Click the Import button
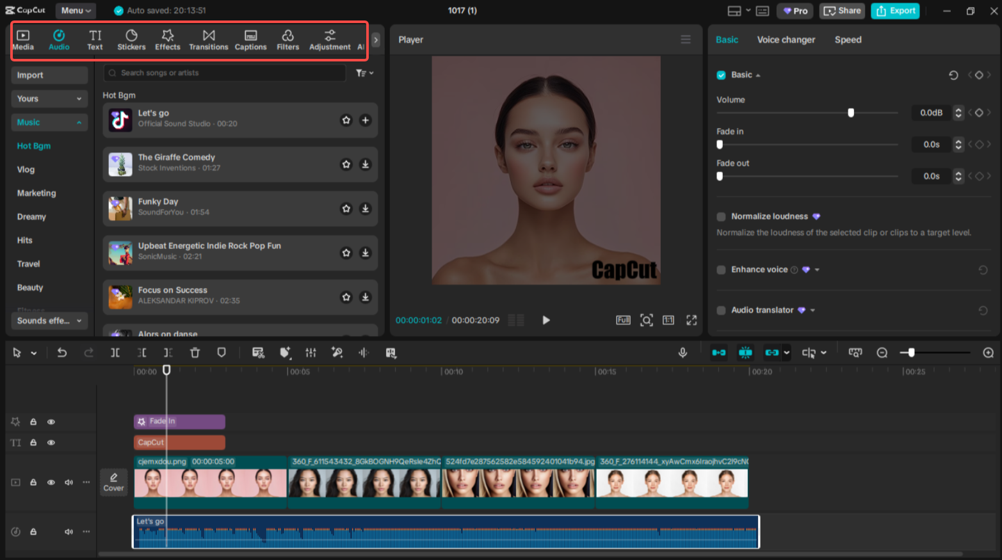The height and width of the screenshot is (560, 1002). (x=49, y=75)
